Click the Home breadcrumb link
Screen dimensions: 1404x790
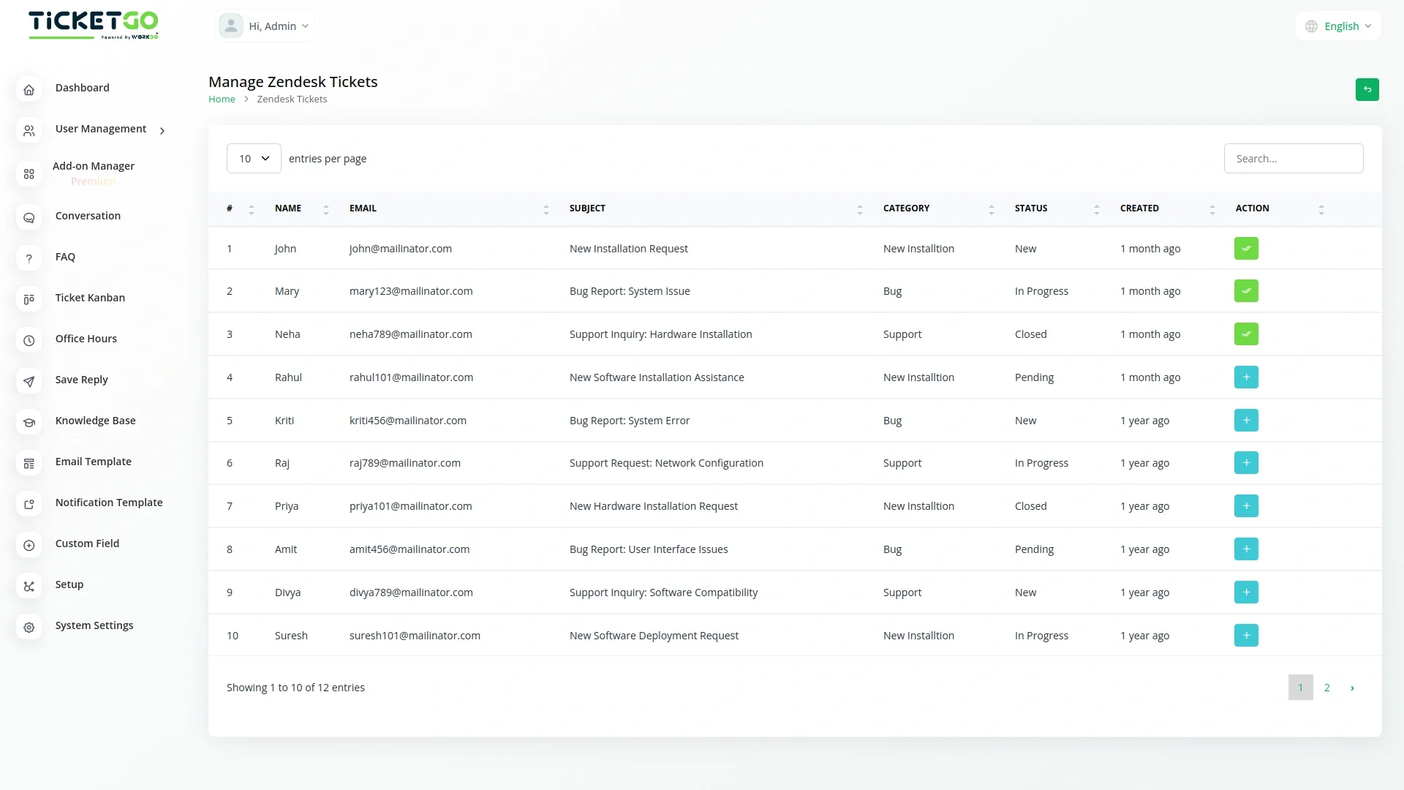click(222, 99)
